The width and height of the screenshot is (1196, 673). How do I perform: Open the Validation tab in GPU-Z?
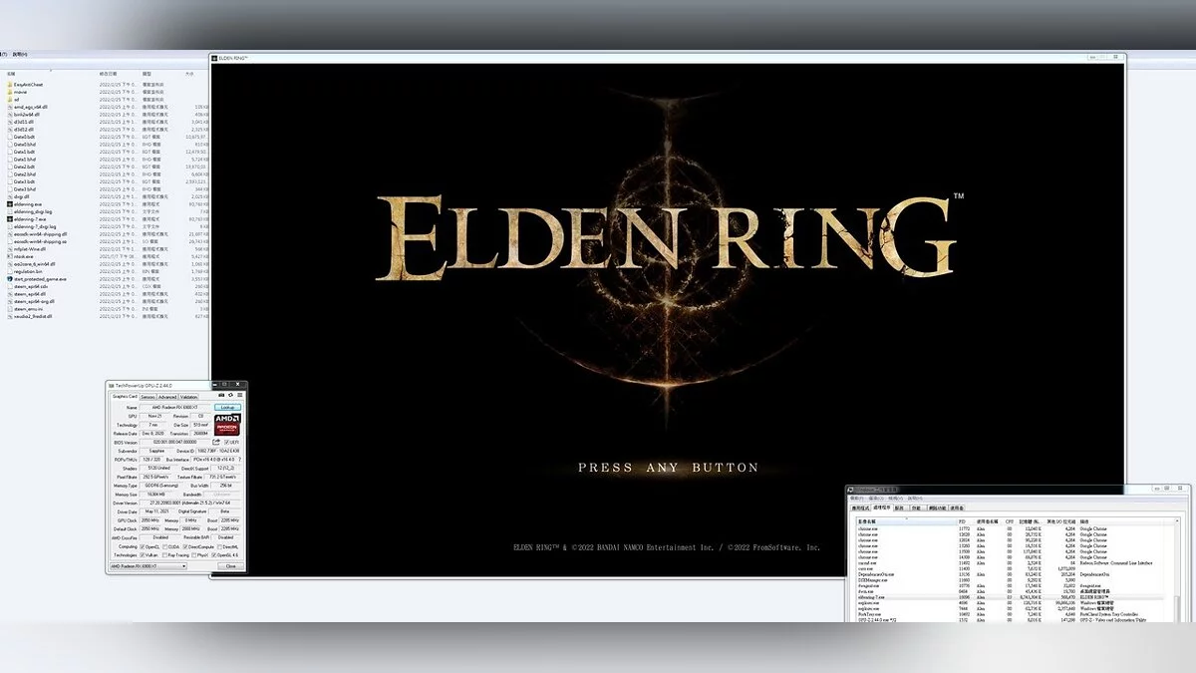189,397
